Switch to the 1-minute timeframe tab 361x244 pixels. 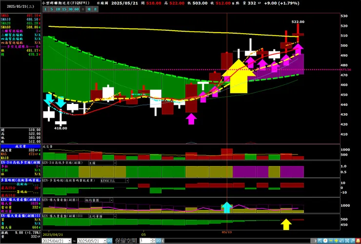tap(45, 9)
